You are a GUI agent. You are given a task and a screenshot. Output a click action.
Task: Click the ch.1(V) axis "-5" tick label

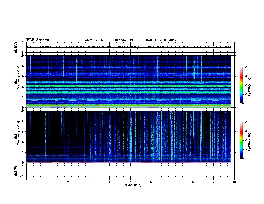click(x=22, y=53)
